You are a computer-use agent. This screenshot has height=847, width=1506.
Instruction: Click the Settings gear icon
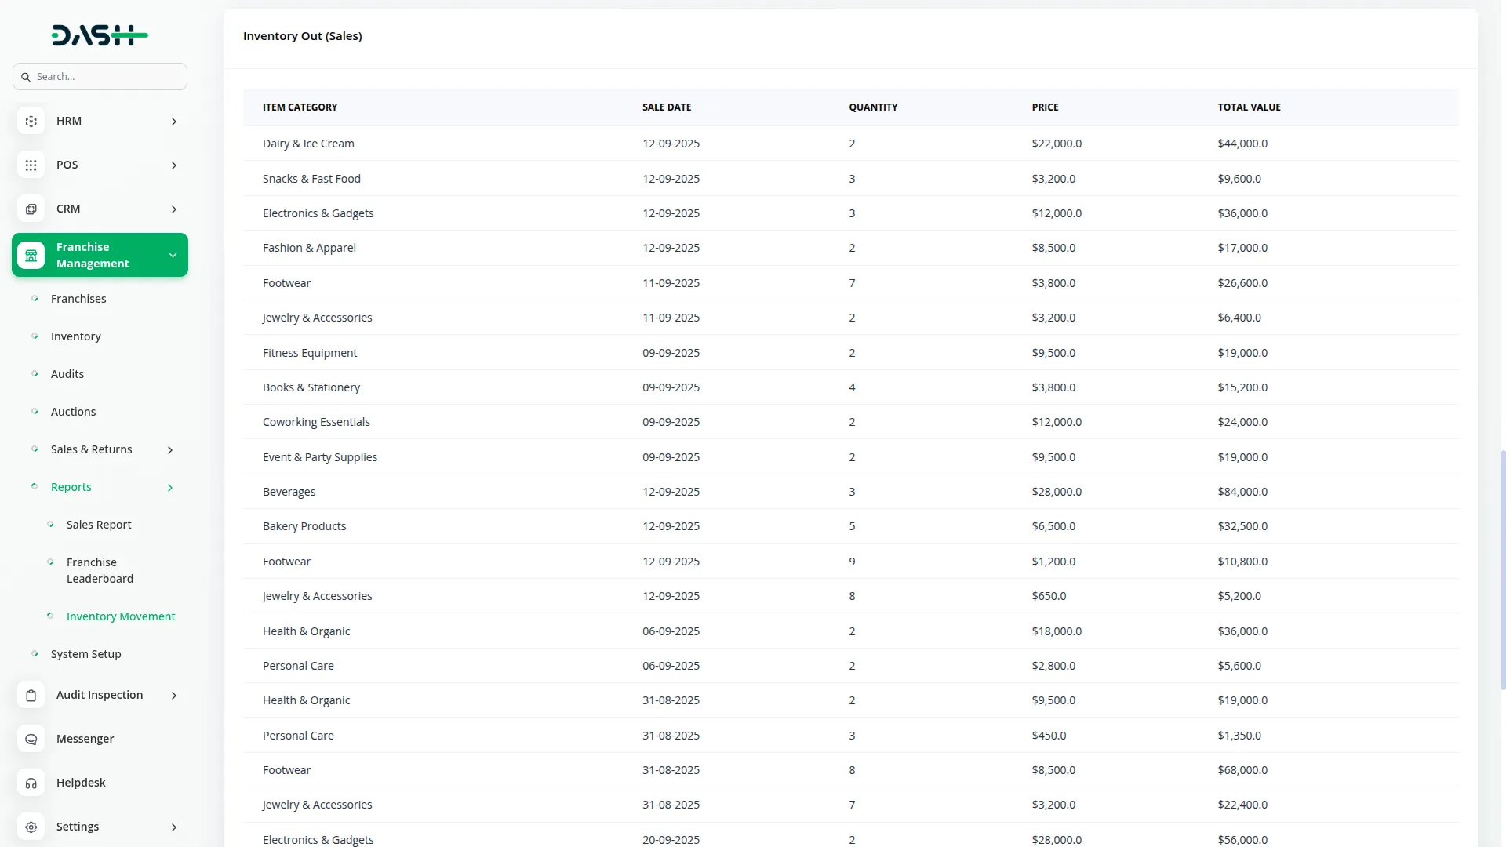click(31, 827)
